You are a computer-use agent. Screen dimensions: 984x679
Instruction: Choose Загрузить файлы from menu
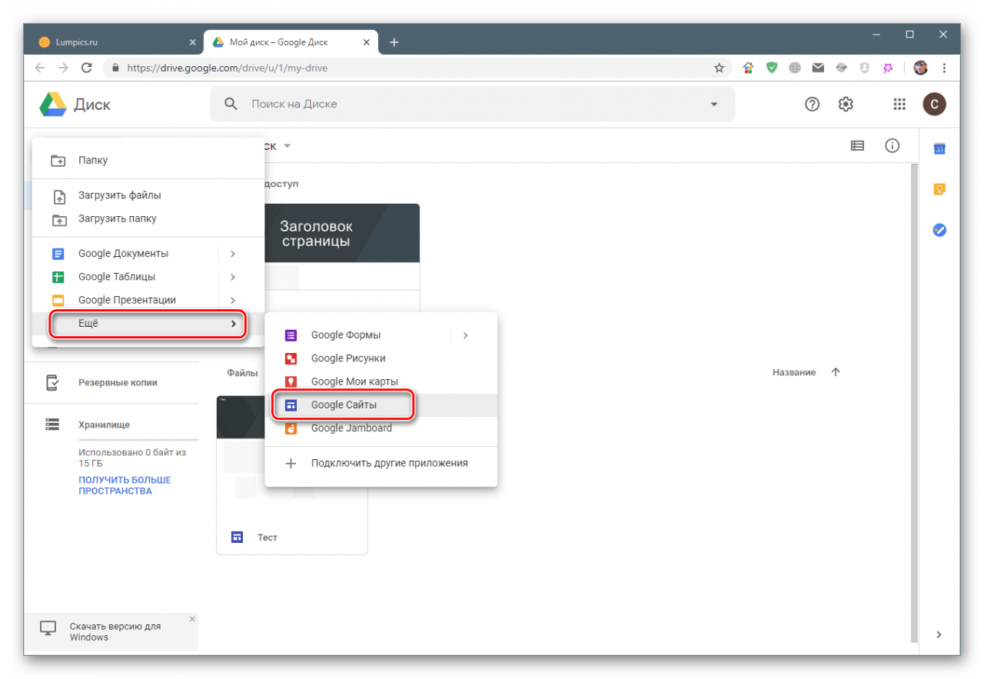pos(148,195)
